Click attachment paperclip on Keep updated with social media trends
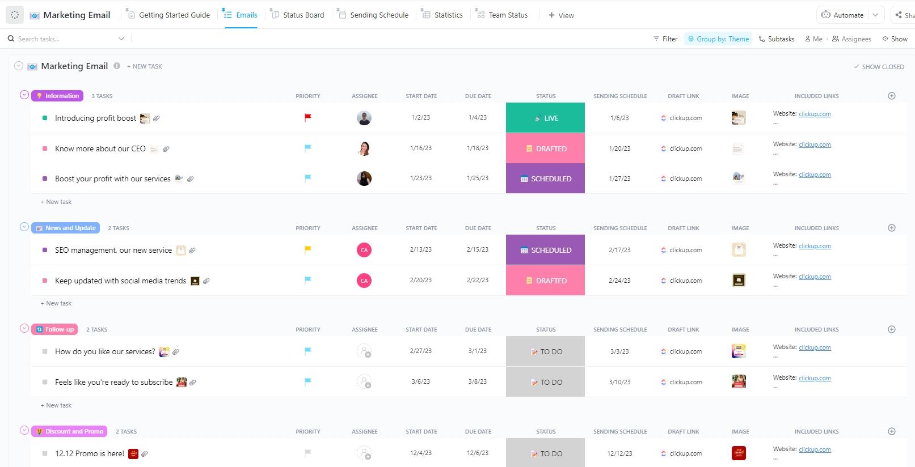Viewport: 915px width, 467px height. click(x=206, y=281)
